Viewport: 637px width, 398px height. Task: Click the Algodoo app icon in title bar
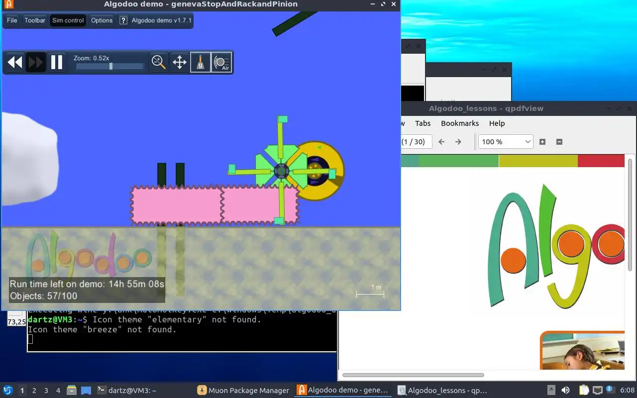8,4
